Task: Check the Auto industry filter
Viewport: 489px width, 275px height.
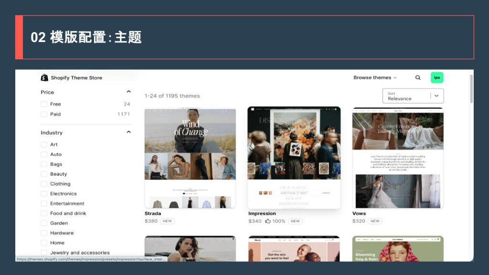Action: [x=44, y=154]
